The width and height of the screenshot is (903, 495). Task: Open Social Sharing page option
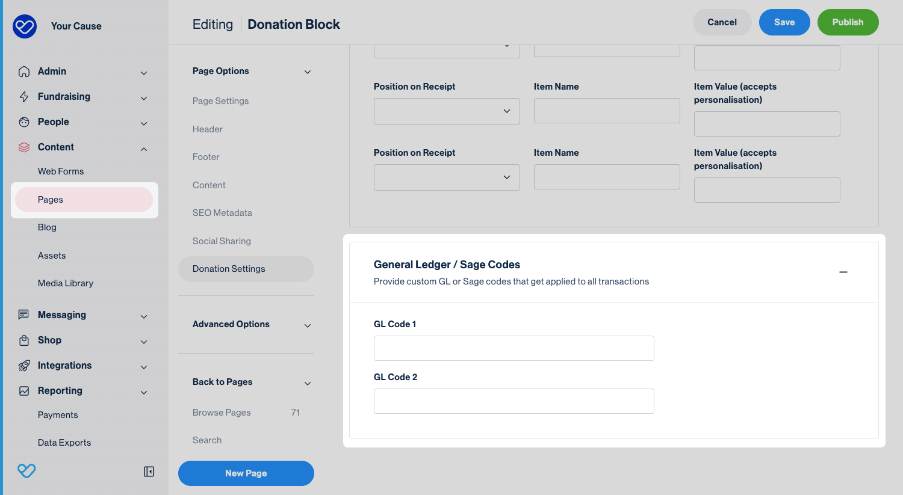(x=222, y=241)
